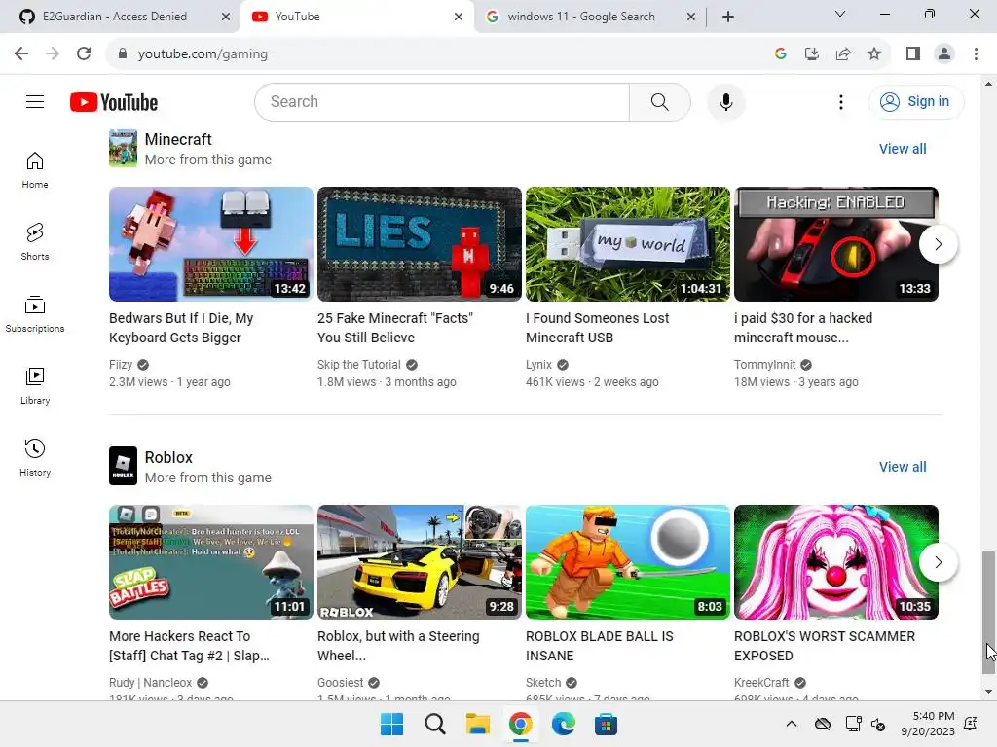
Task: Show hidden system tray icons
Action: point(791,724)
